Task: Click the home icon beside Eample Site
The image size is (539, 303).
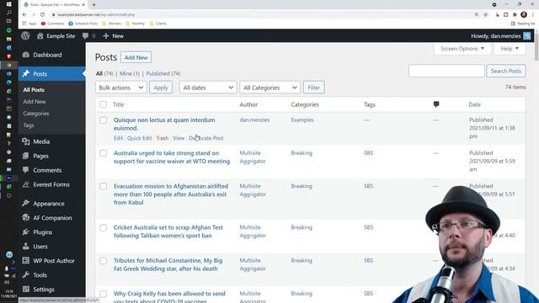Action: click(40, 35)
